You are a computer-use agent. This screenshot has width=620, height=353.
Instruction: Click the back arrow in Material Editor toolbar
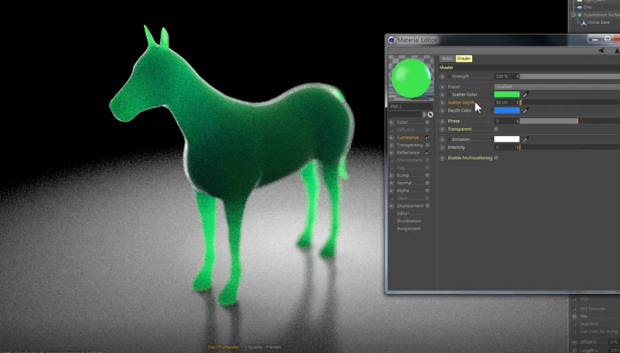click(x=601, y=51)
